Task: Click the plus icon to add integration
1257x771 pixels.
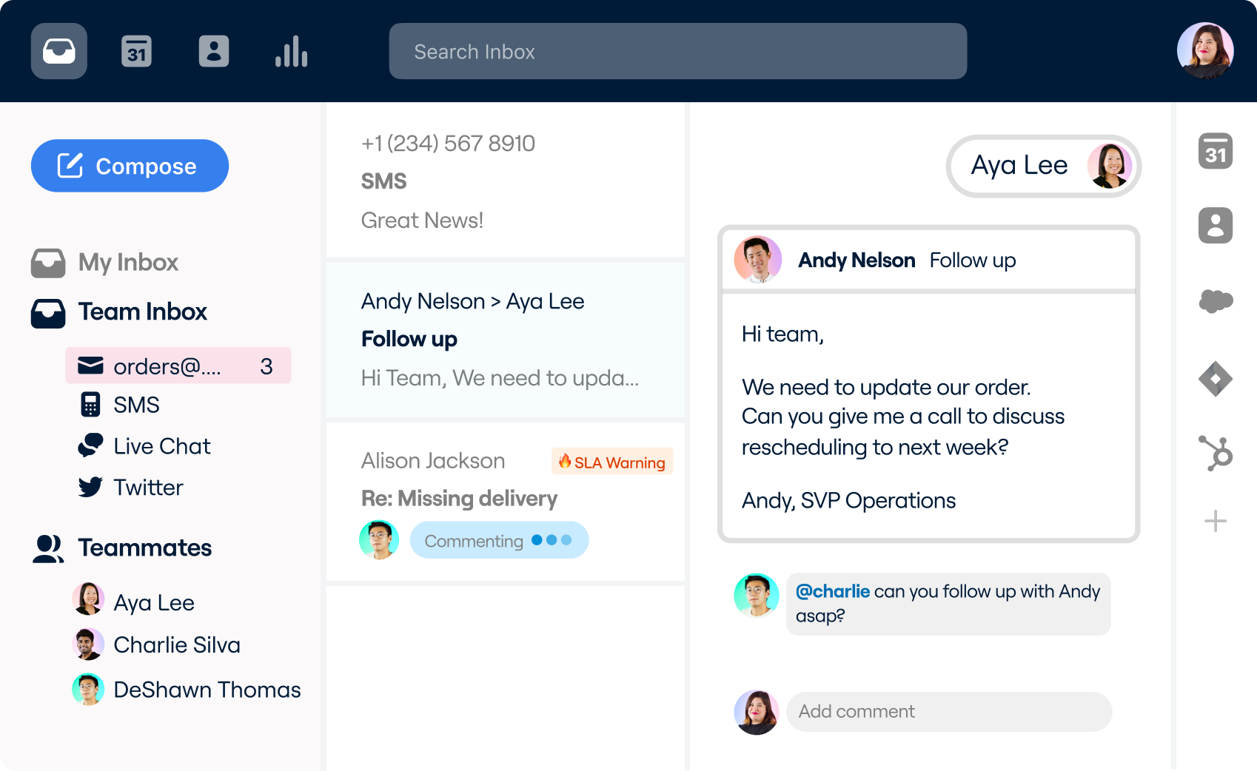Action: coord(1216,521)
